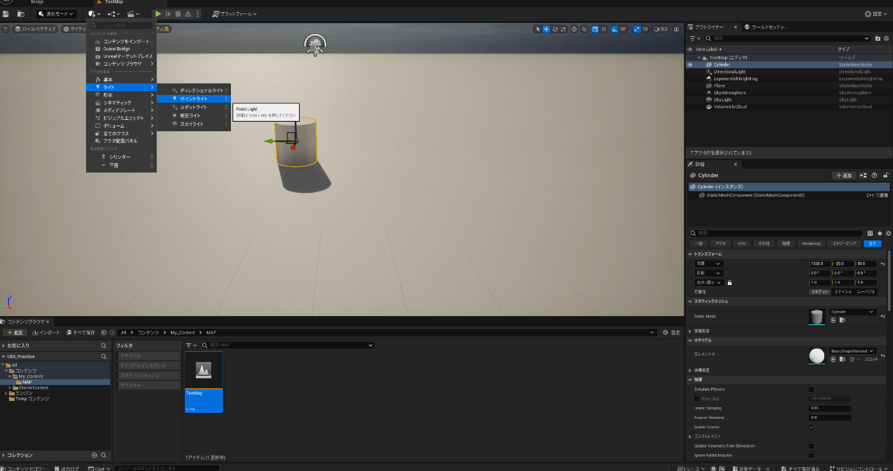This screenshot has width=893, height=471.
Task: Select the Select (arrow) transform tool in viewport
Action: pyautogui.click(x=538, y=29)
